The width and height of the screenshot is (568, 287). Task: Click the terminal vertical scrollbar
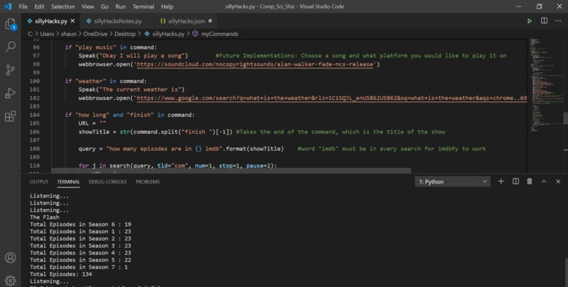point(566,271)
